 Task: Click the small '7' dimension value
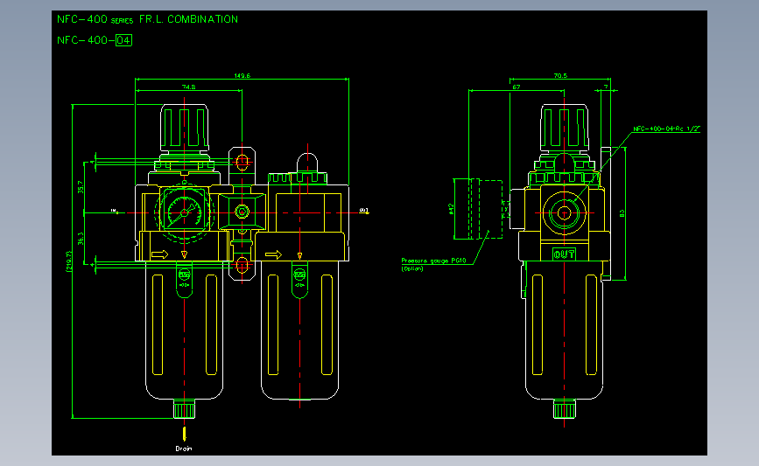click(x=606, y=87)
